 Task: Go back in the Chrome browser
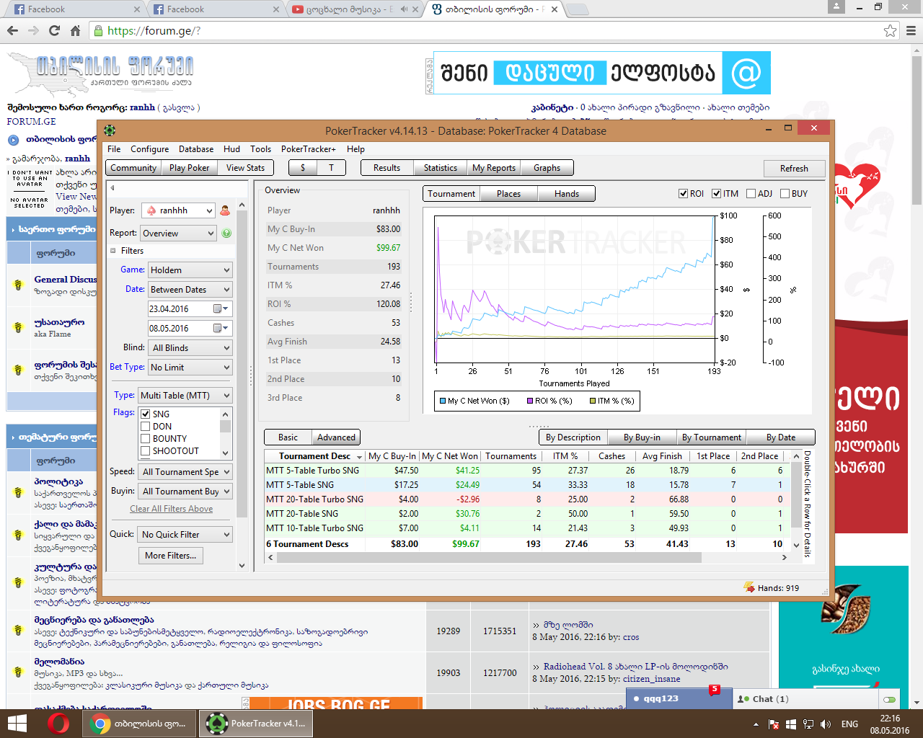pyautogui.click(x=12, y=31)
